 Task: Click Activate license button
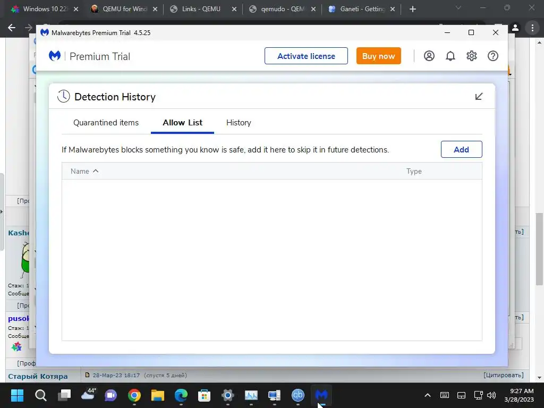tap(306, 56)
